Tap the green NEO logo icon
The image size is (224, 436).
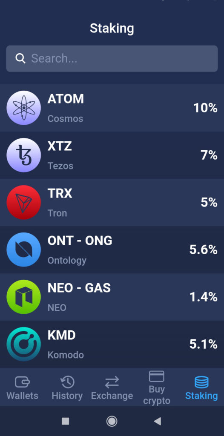24,297
